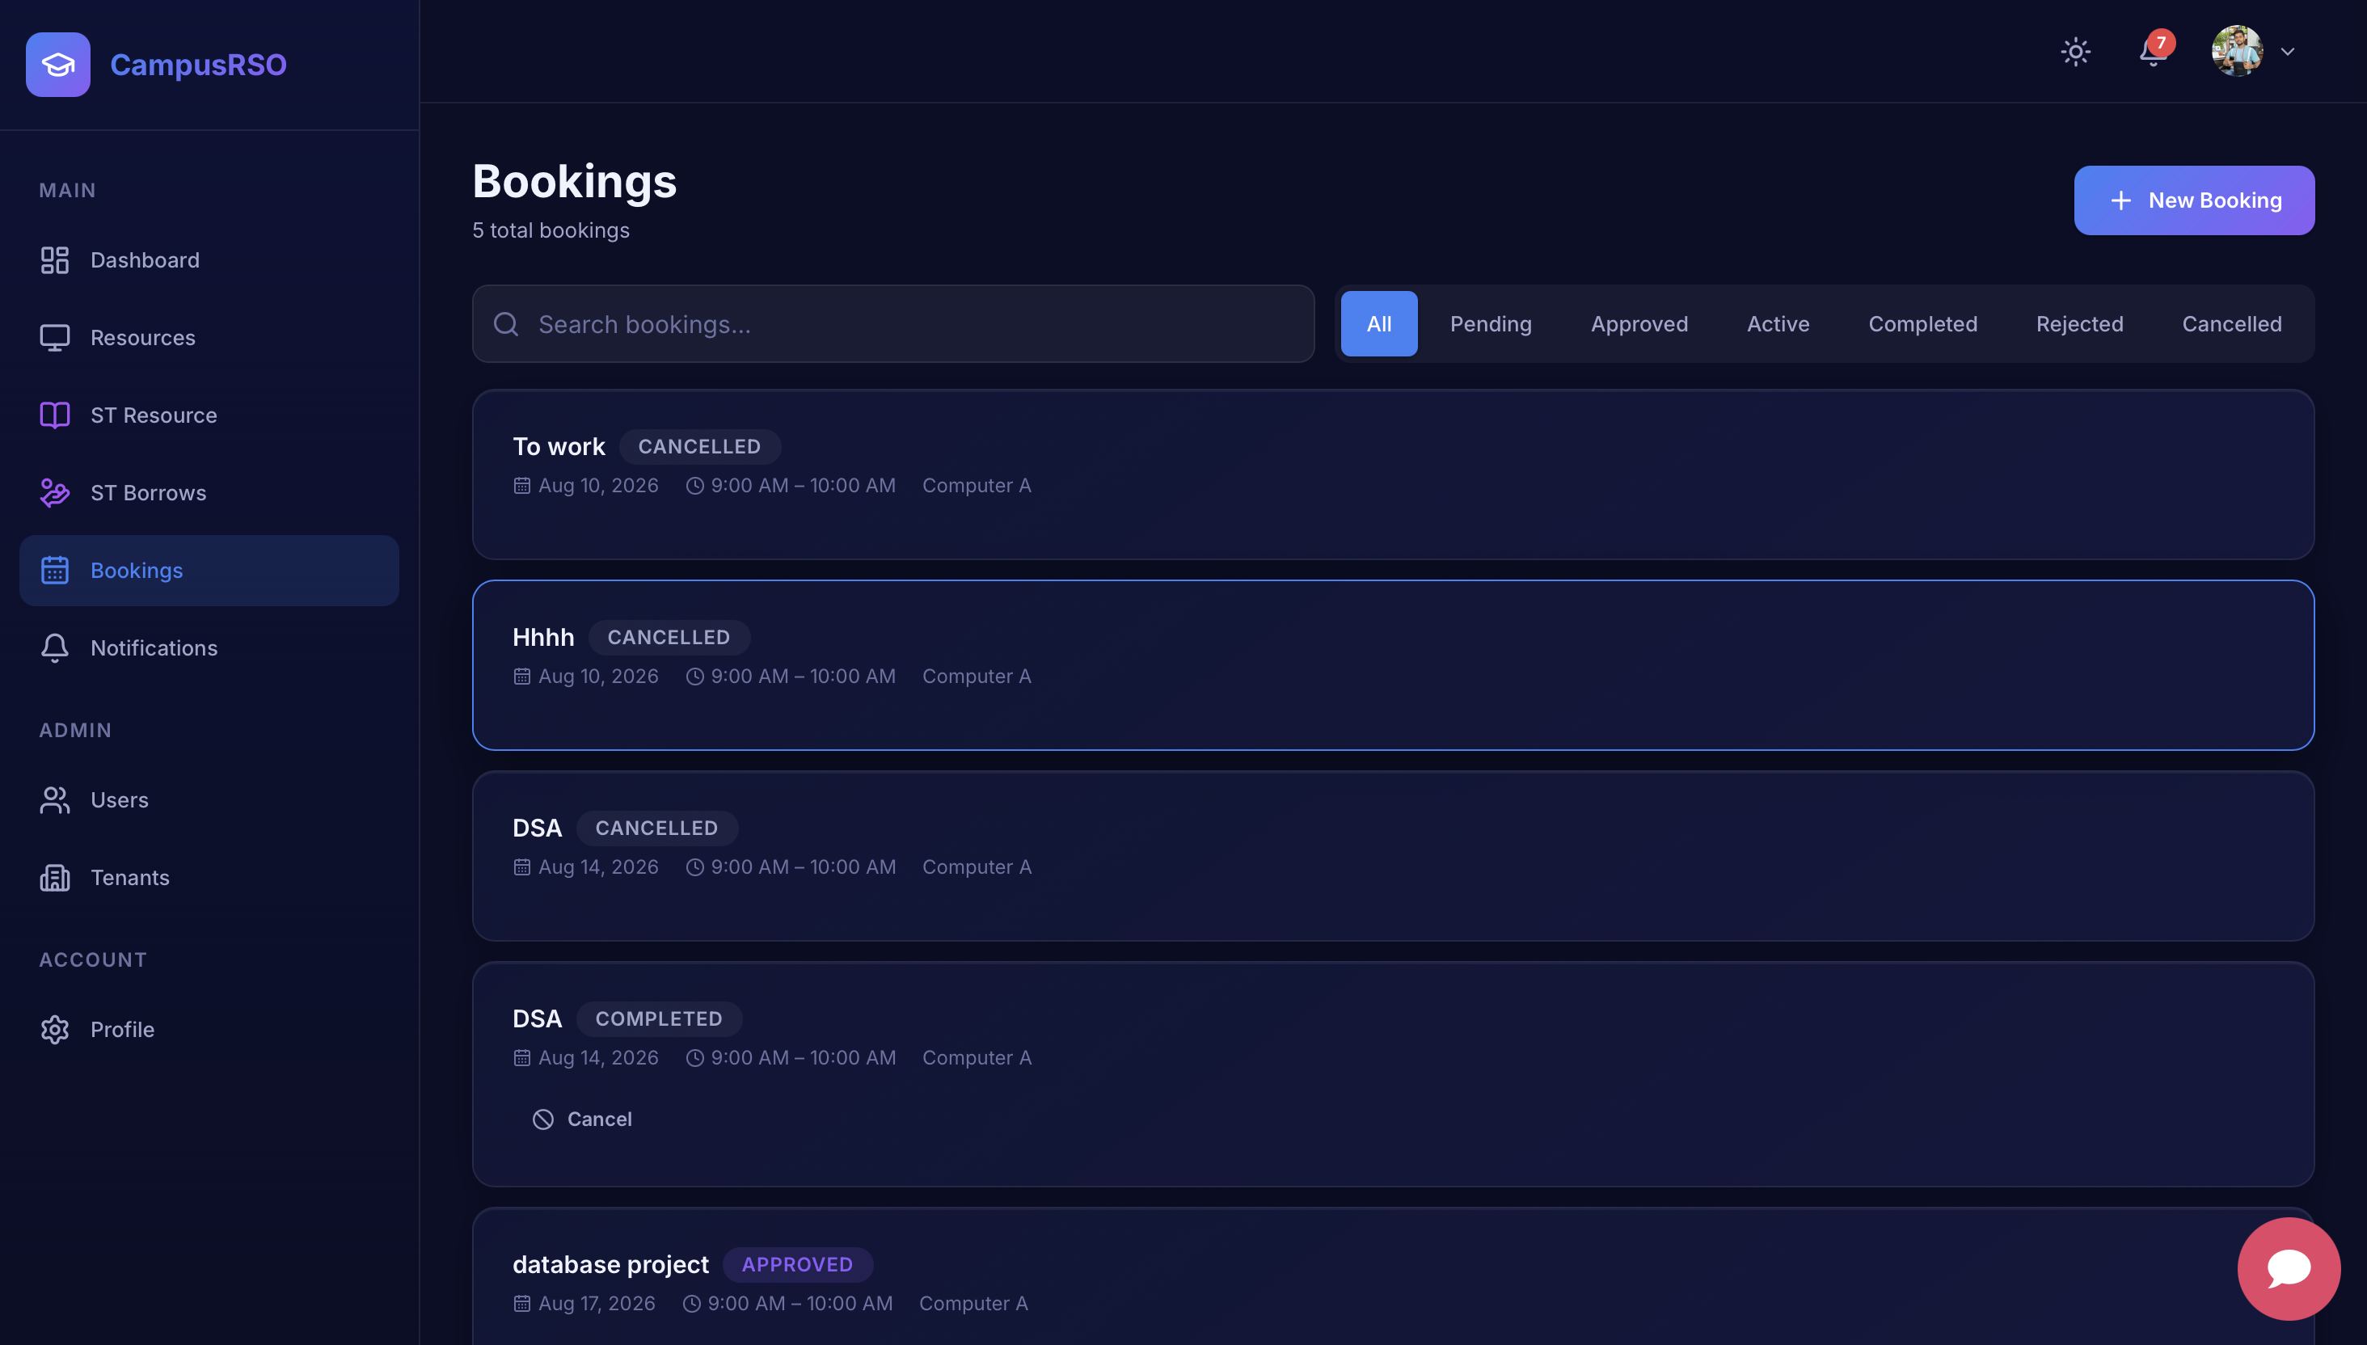Expand the user profile dropdown chevron
Screen dimensions: 2367x1345
point(2288,52)
